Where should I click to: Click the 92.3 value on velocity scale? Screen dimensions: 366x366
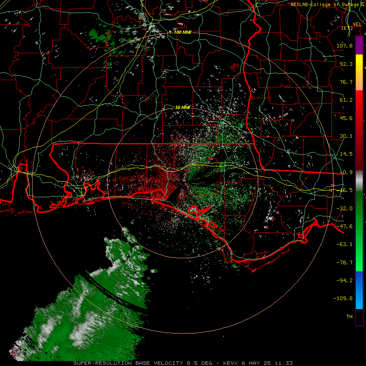coord(346,64)
